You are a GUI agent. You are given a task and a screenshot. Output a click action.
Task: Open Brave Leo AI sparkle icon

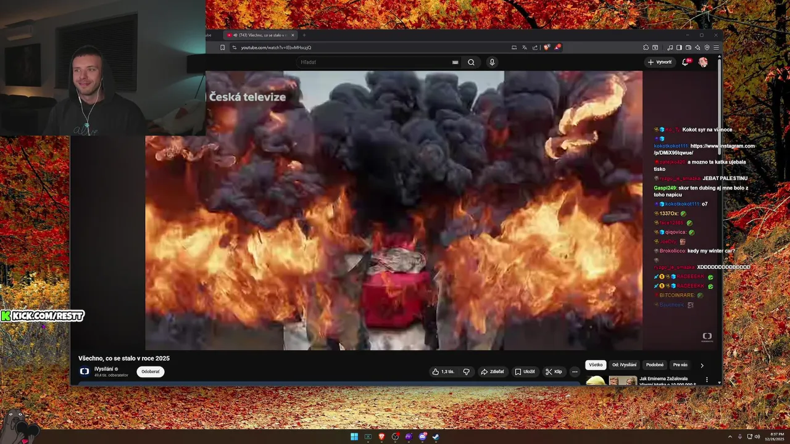(697, 47)
